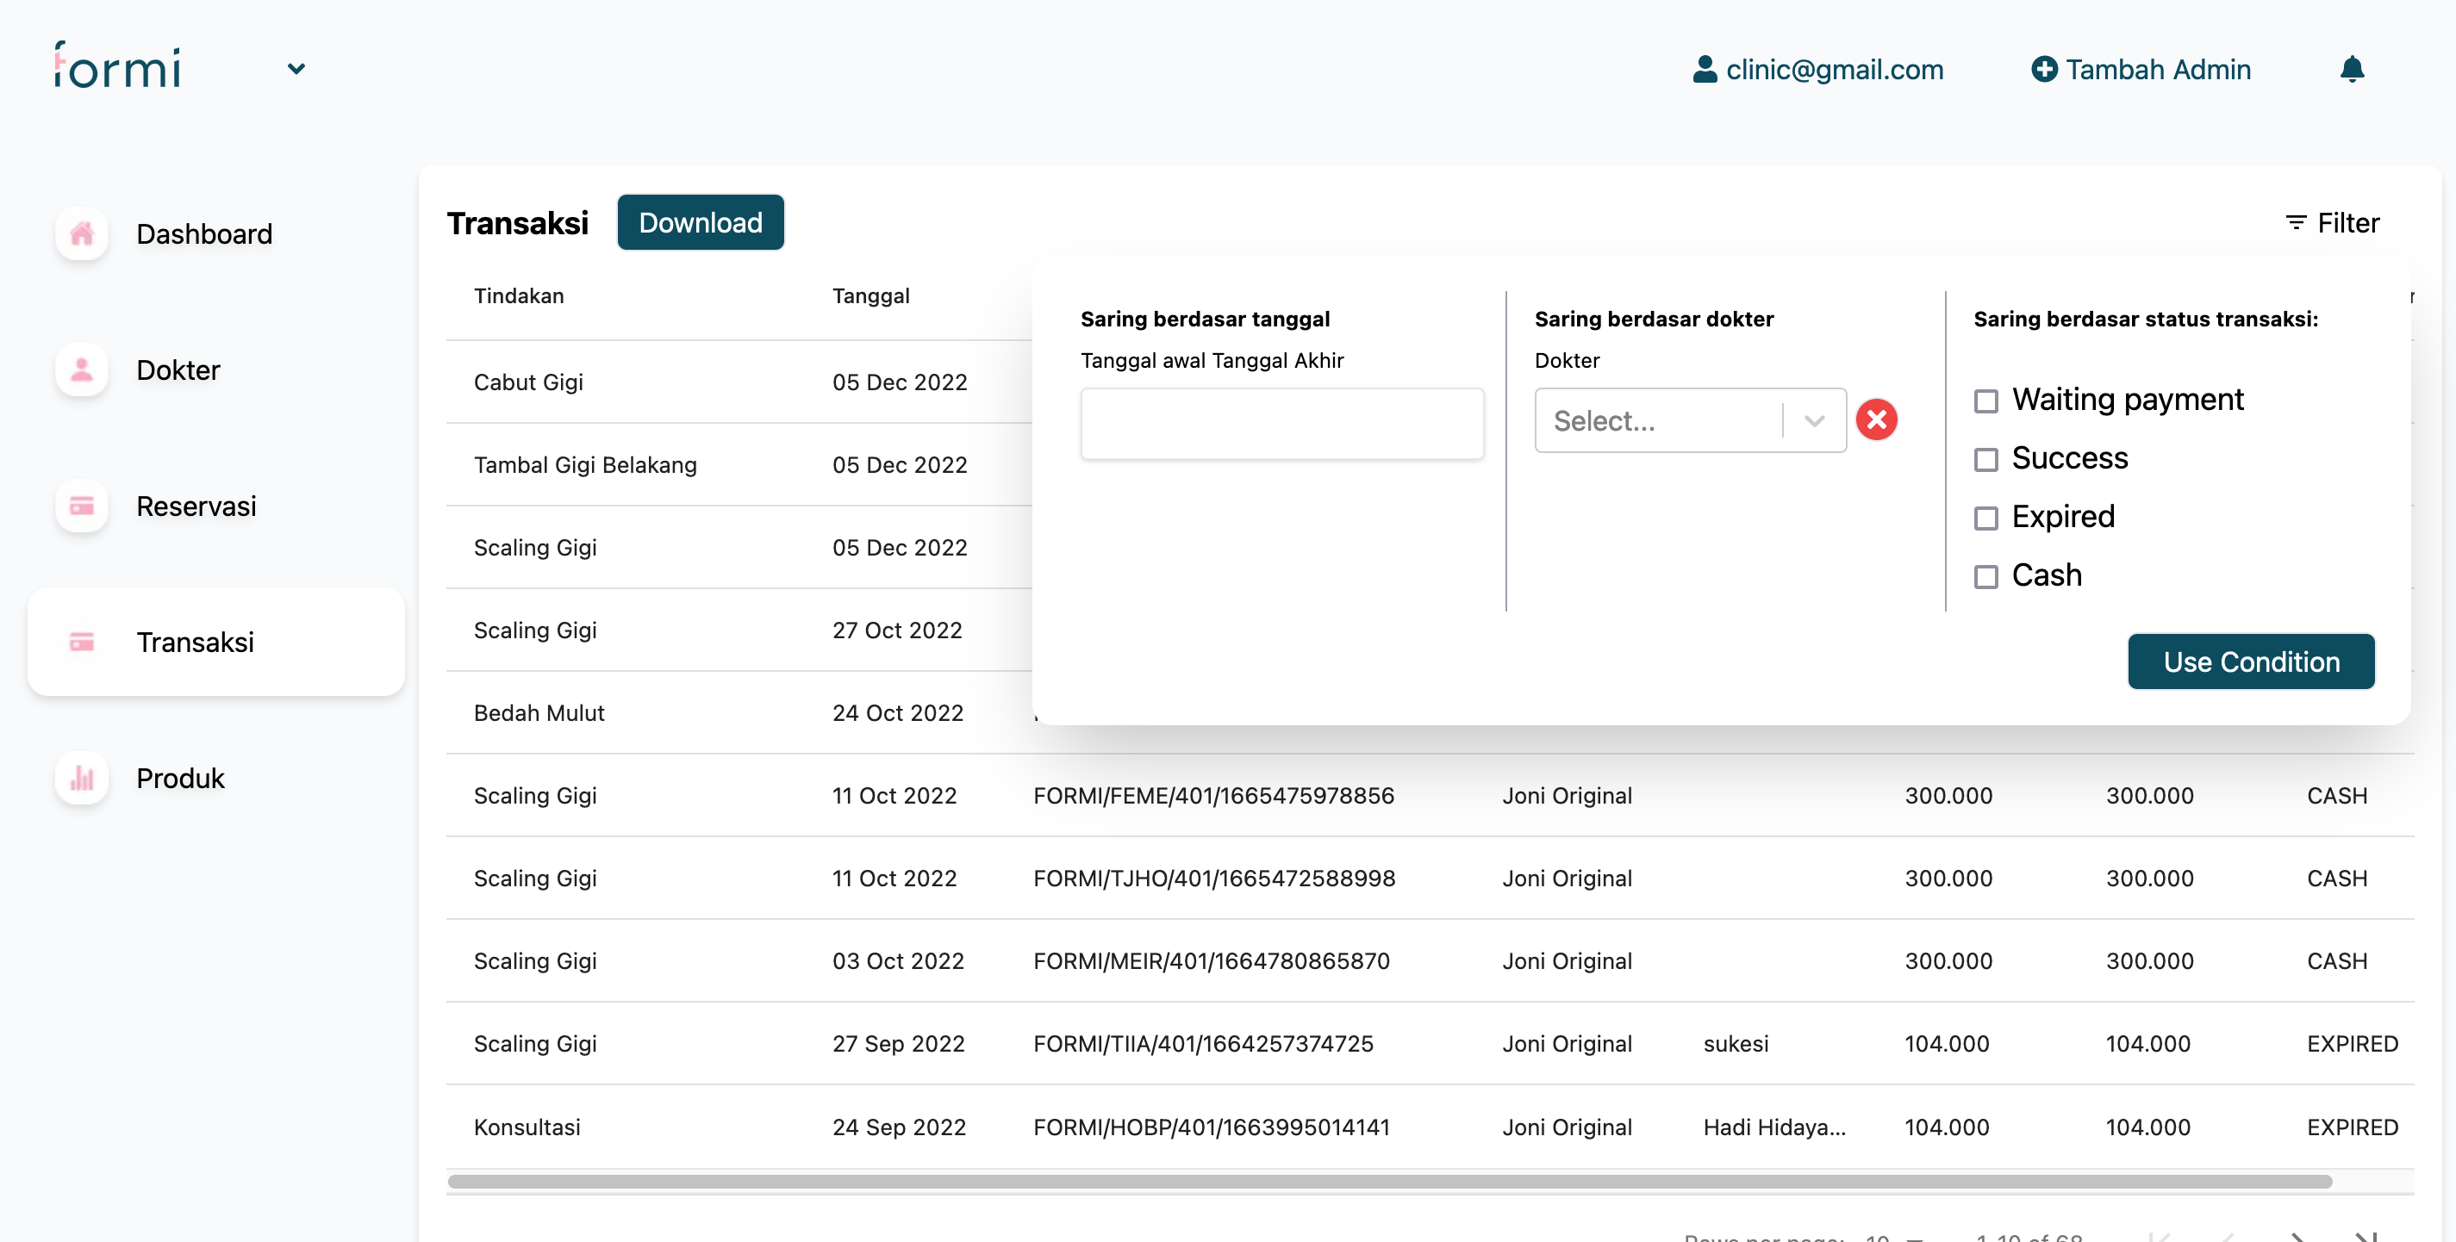The width and height of the screenshot is (2456, 1242).
Task: Click the red clear doctor selection icon
Action: coord(1875,420)
